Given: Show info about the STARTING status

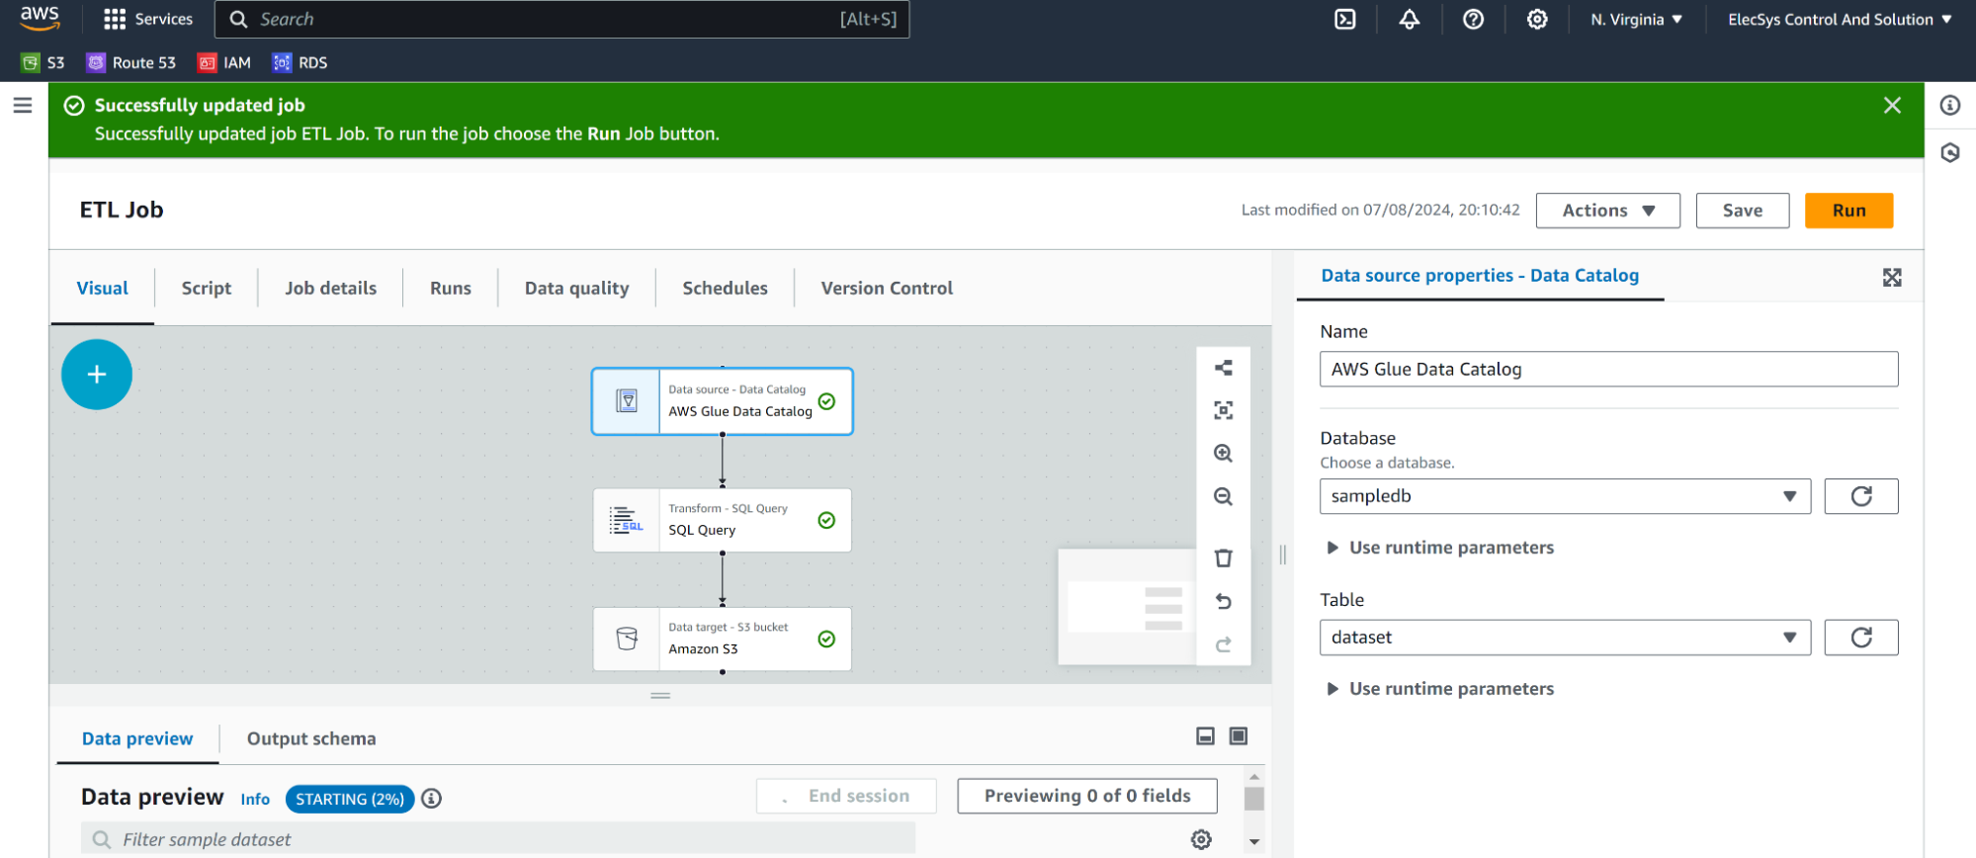Looking at the screenshot, I should [x=431, y=799].
